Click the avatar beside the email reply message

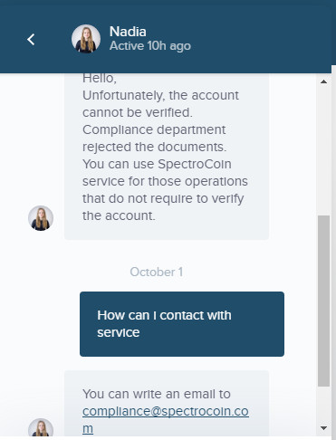[x=41, y=427]
